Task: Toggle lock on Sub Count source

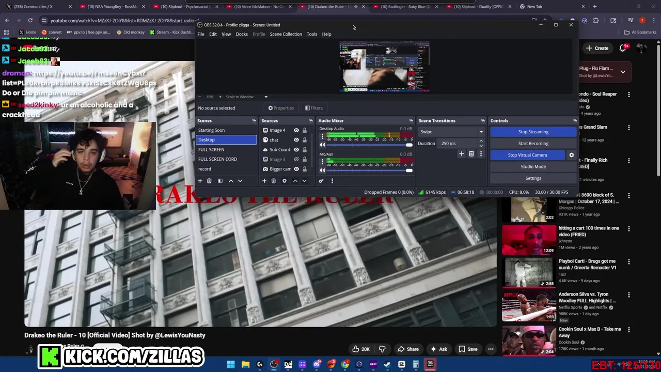Action: click(x=305, y=150)
